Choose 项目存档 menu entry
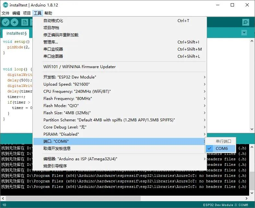This screenshot has height=208, width=255. pyautogui.click(x=120, y=28)
